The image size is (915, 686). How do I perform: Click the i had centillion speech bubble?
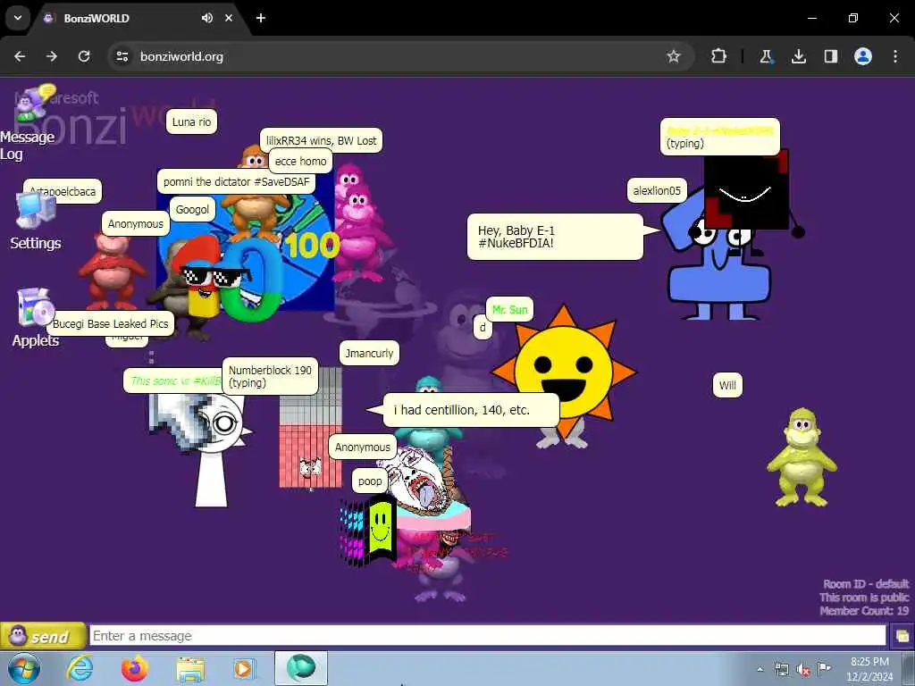coord(471,410)
